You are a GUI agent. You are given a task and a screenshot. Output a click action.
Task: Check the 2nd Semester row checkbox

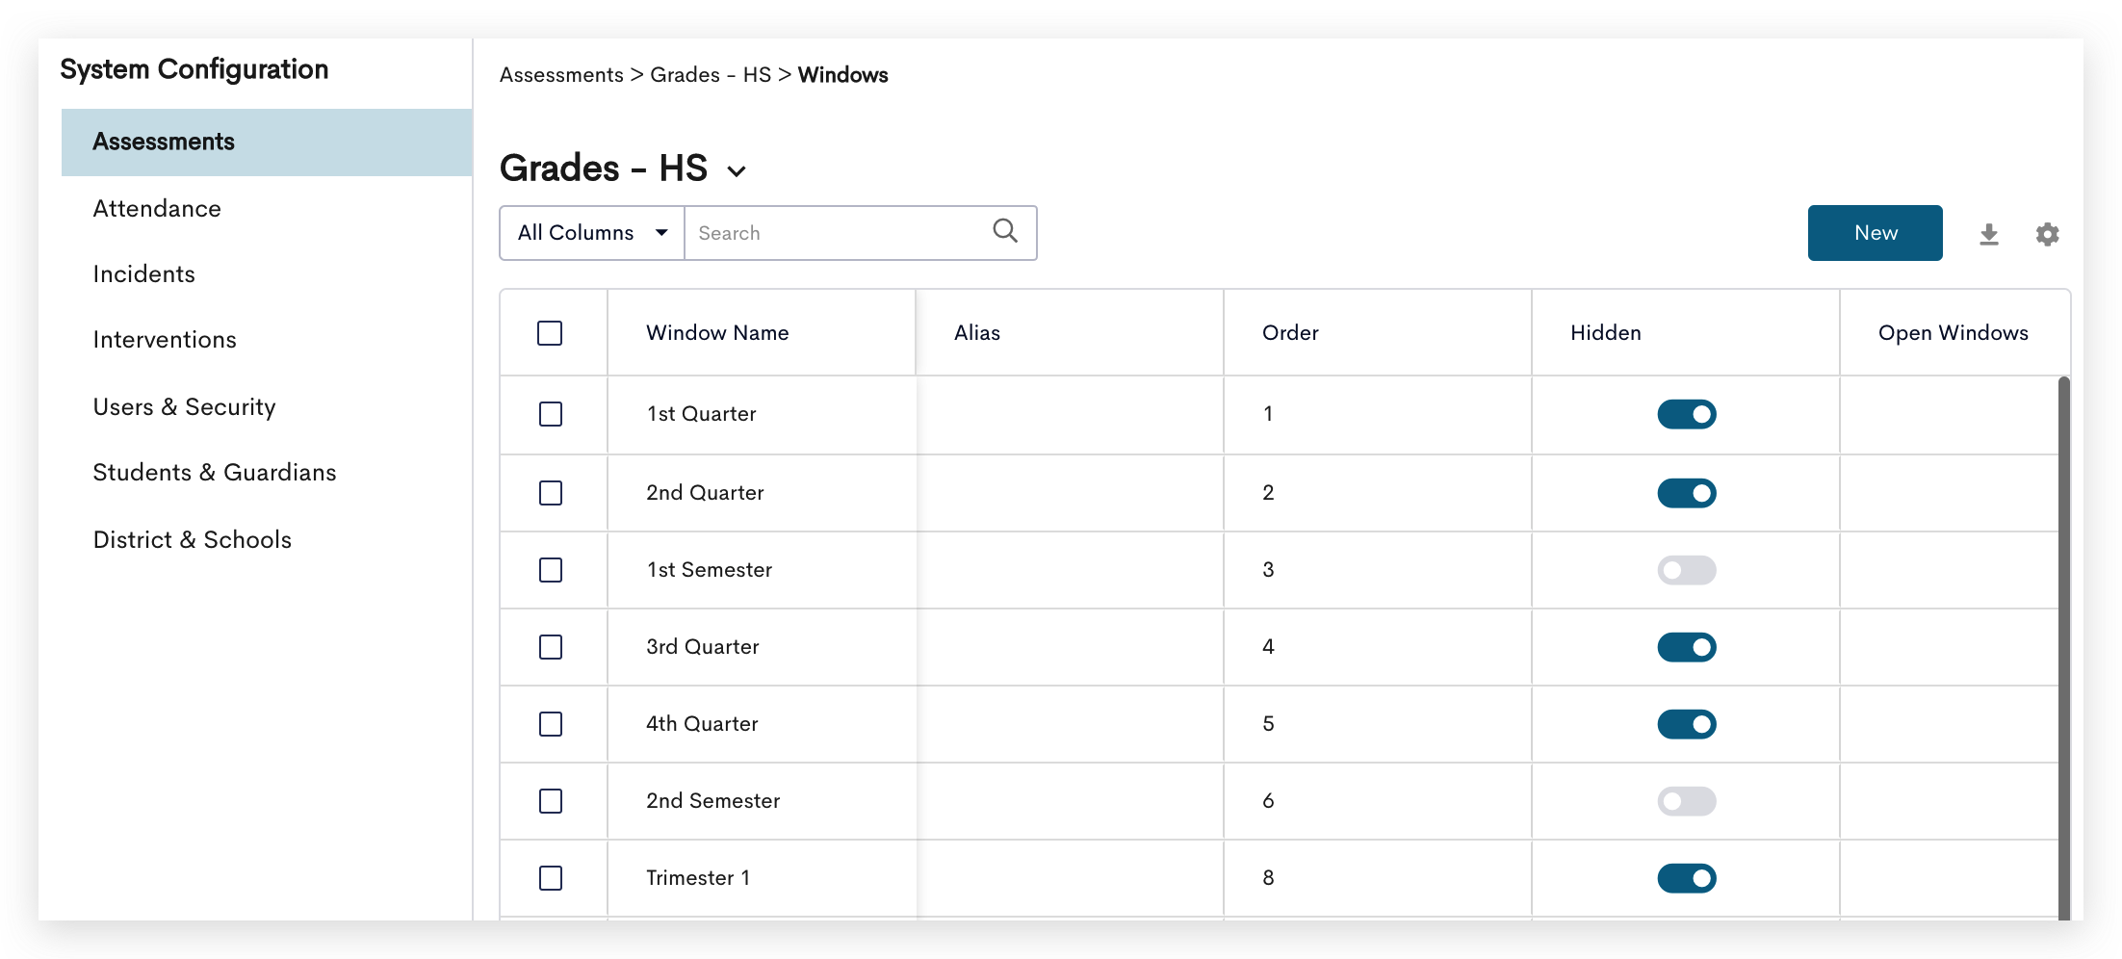point(551,801)
